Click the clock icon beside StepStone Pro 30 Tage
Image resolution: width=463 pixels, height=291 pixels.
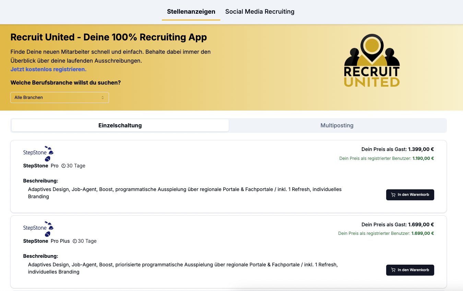coord(63,166)
